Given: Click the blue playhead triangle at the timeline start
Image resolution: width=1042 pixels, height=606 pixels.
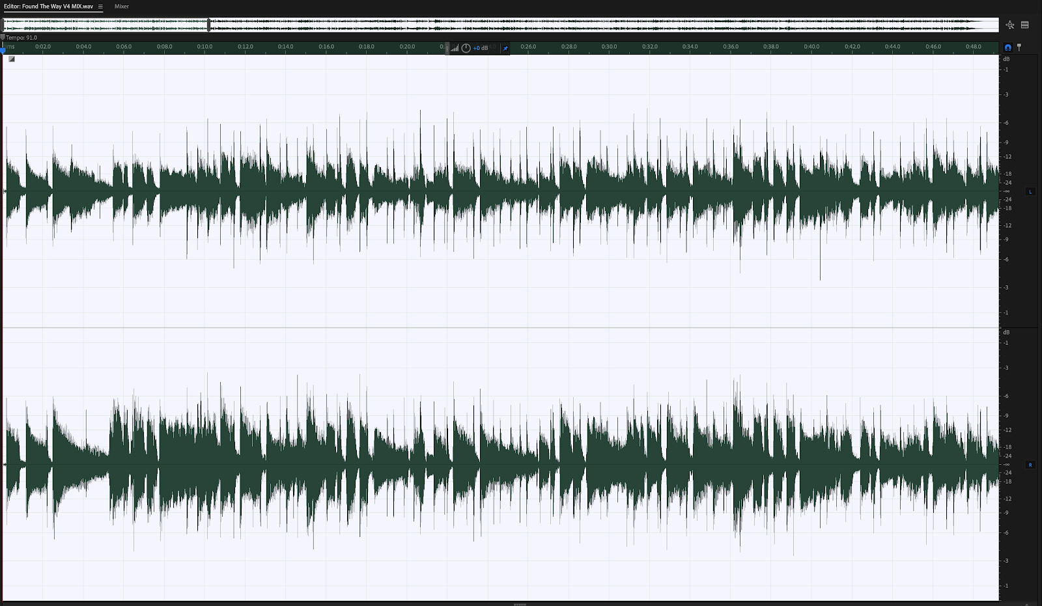Looking at the screenshot, I should coord(4,50).
